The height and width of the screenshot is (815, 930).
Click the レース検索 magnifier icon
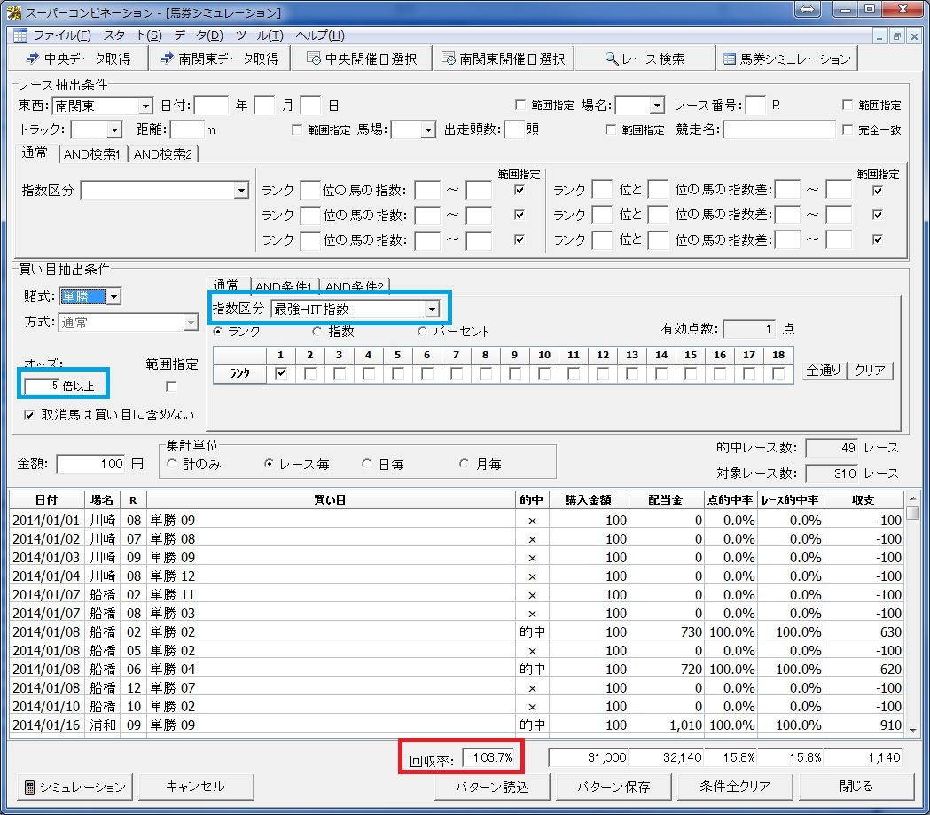(611, 59)
